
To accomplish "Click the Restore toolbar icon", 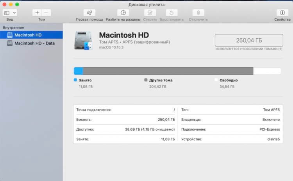I will point(172,13).
